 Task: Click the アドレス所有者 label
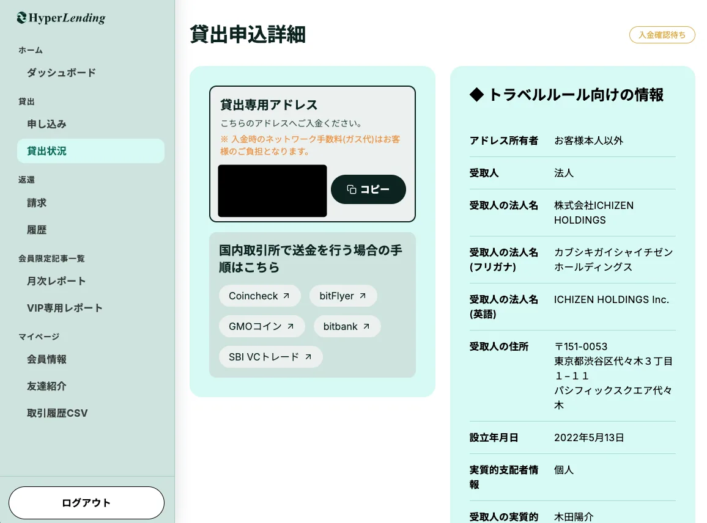coord(504,141)
